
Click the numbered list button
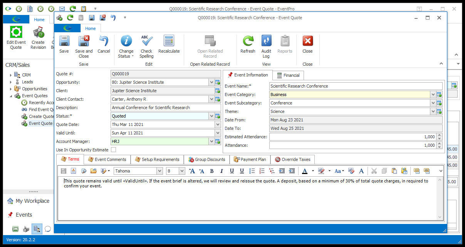click(x=262, y=171)
